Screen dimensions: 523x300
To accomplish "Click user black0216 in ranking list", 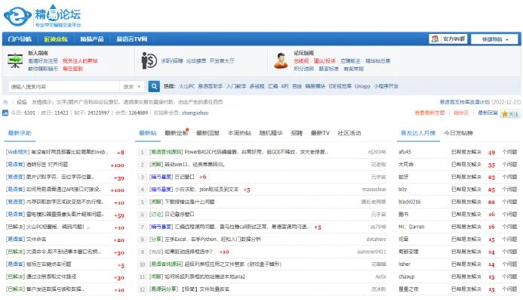I will 410,202.
